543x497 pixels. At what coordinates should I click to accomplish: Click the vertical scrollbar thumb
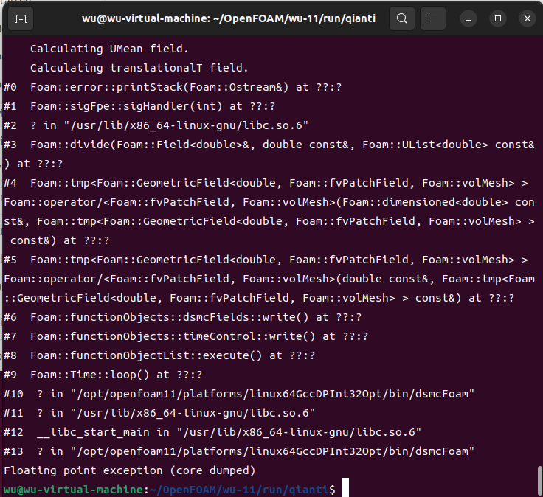coord(539,481)
